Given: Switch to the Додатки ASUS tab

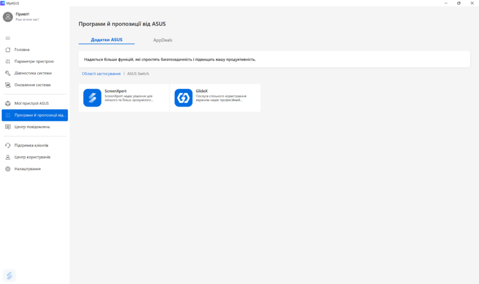Looking at the screenshot, I should [107, 40].
